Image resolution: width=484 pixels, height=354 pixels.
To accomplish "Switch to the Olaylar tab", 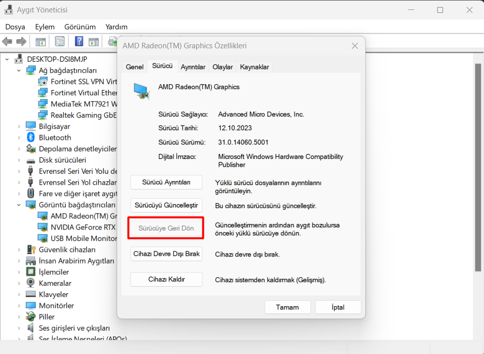I will coord(222,67).
